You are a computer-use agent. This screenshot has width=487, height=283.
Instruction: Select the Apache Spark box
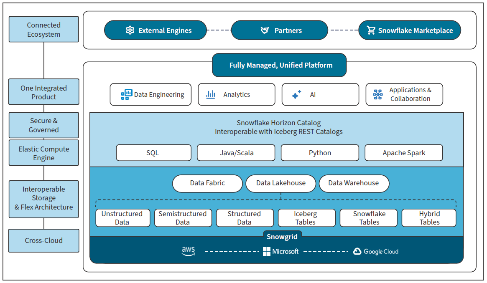[404, 153]
